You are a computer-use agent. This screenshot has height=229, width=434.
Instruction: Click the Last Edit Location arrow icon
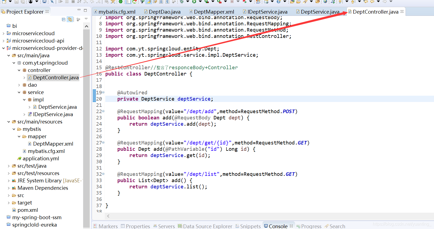366,2
